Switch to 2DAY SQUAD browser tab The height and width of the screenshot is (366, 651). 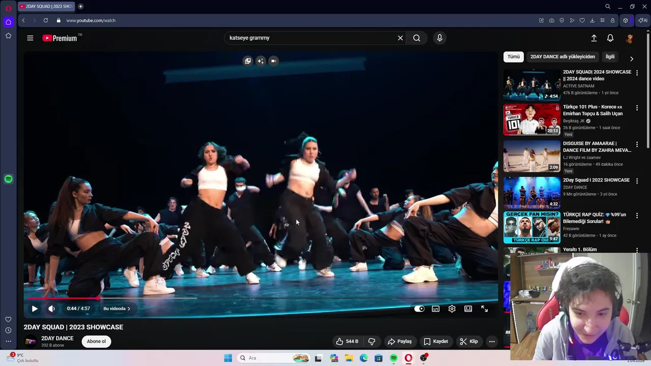click(x=46, y=7)
